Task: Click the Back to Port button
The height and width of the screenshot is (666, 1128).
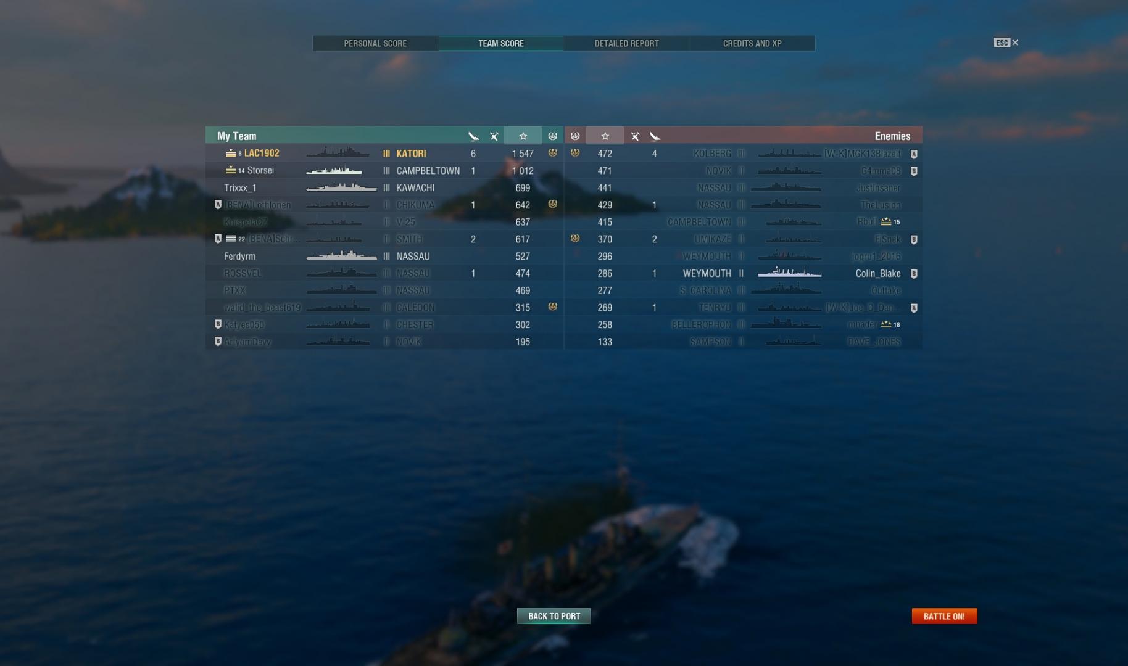Action: pos(554,616)
